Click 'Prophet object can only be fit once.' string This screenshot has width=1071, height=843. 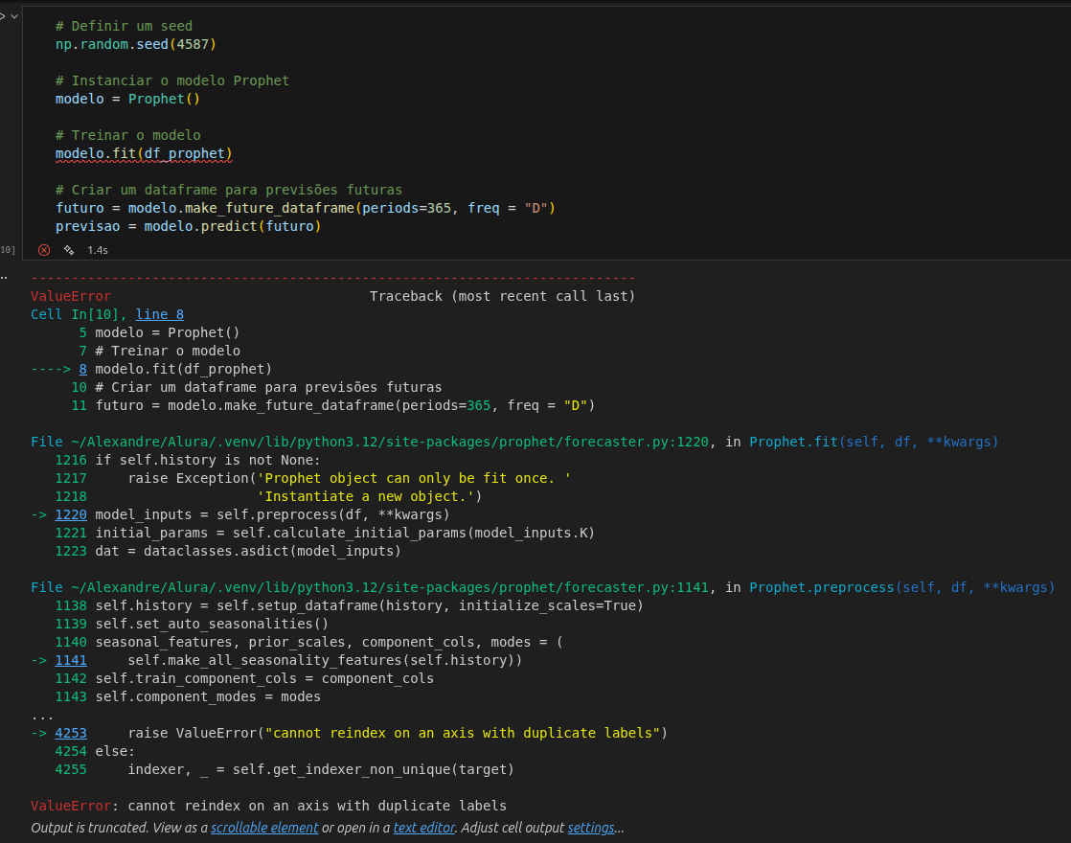coord(414,478)
